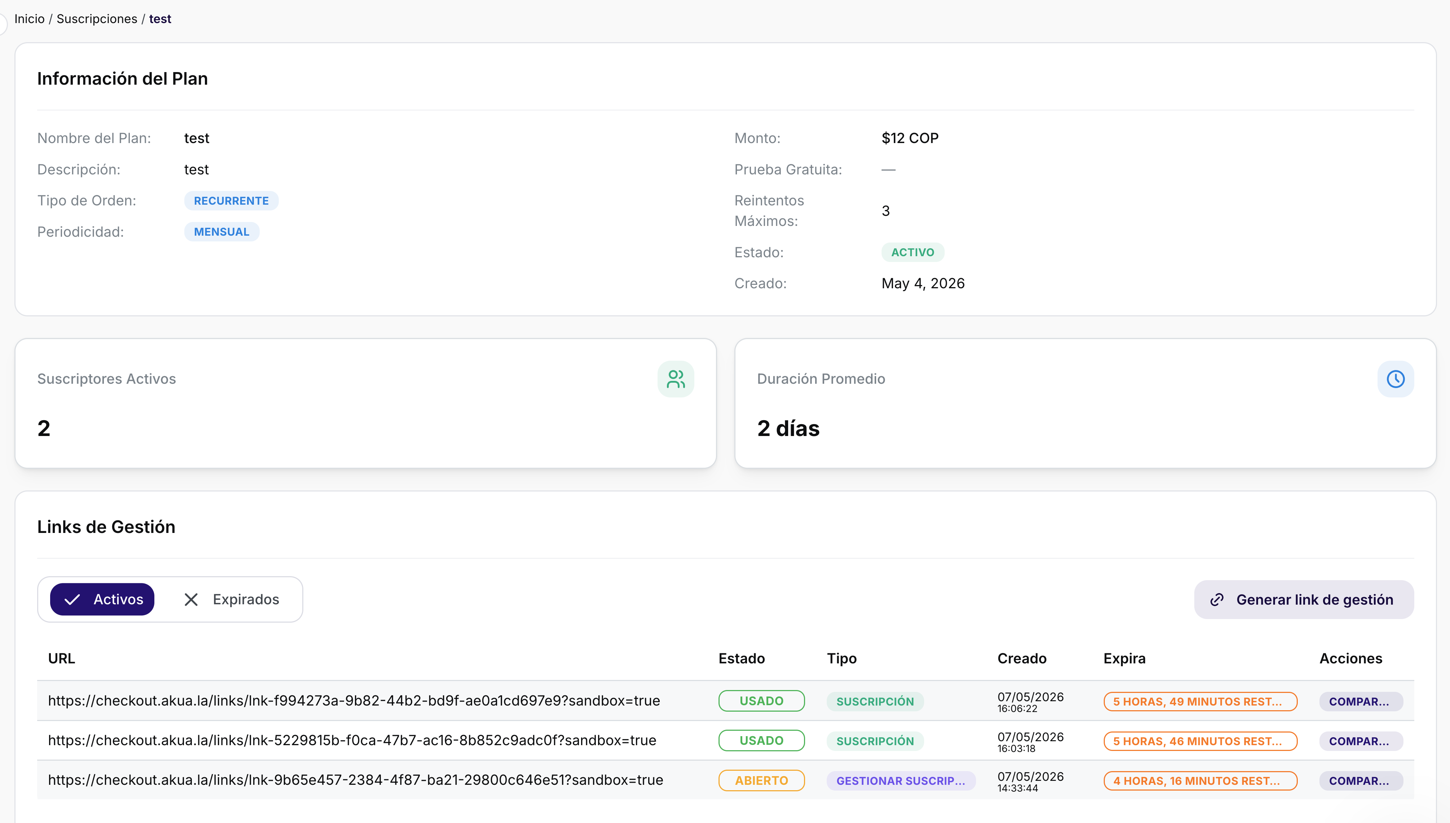Open Suscripciones breadcrumb link
The width and height of the screenshot is (1450, 823).
[x=97, y=19]
